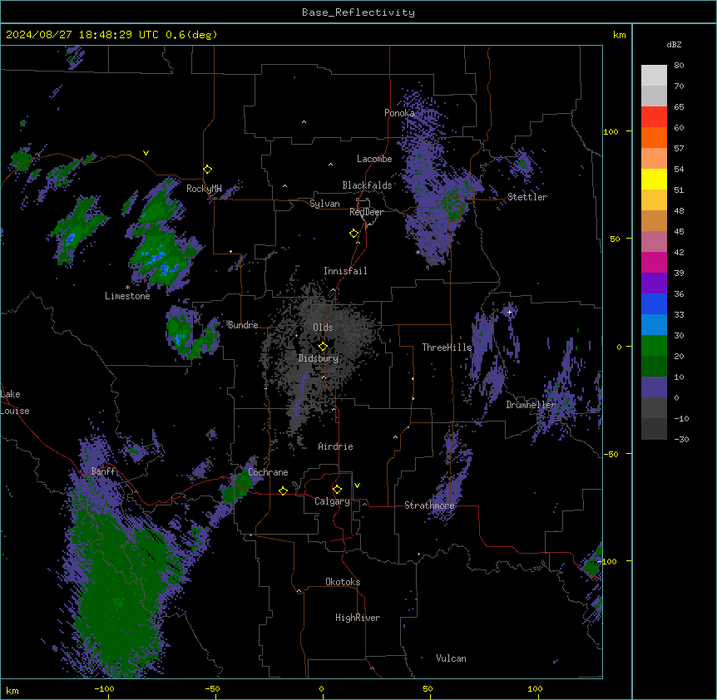Click the RockyMH label
The image size is (717, 700).
(204, 189)
